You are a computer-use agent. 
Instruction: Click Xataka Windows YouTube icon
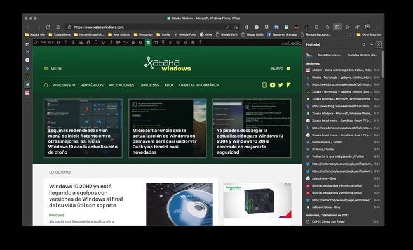(x=273, y=85)
